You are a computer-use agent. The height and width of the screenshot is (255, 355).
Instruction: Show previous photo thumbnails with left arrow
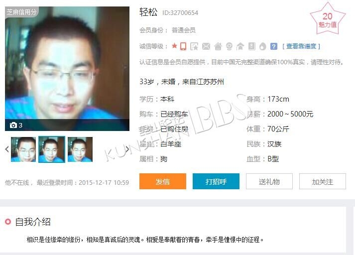point(7,149)
